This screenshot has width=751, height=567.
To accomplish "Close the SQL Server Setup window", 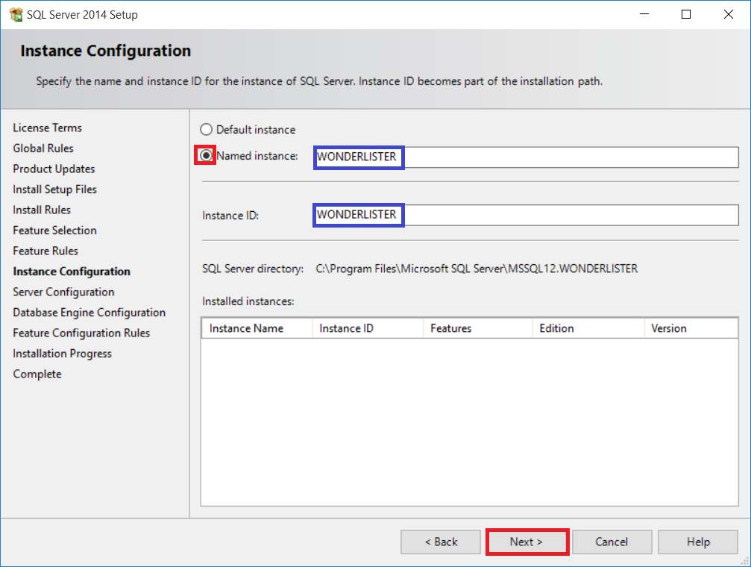I will point(728,14).
